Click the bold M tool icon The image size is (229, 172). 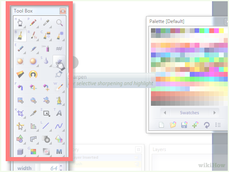[x=59, y=151]
